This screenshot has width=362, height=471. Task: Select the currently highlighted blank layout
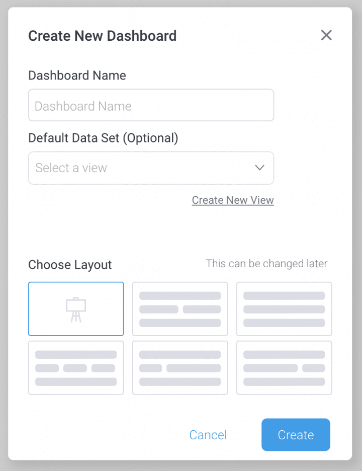click(76, 309)
